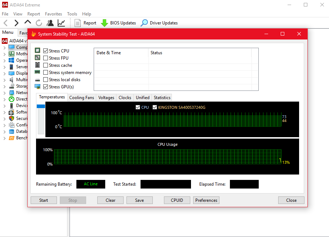Select the Motherboard tree icon
Screen dimensions: 329x237
tap(12, 54)
